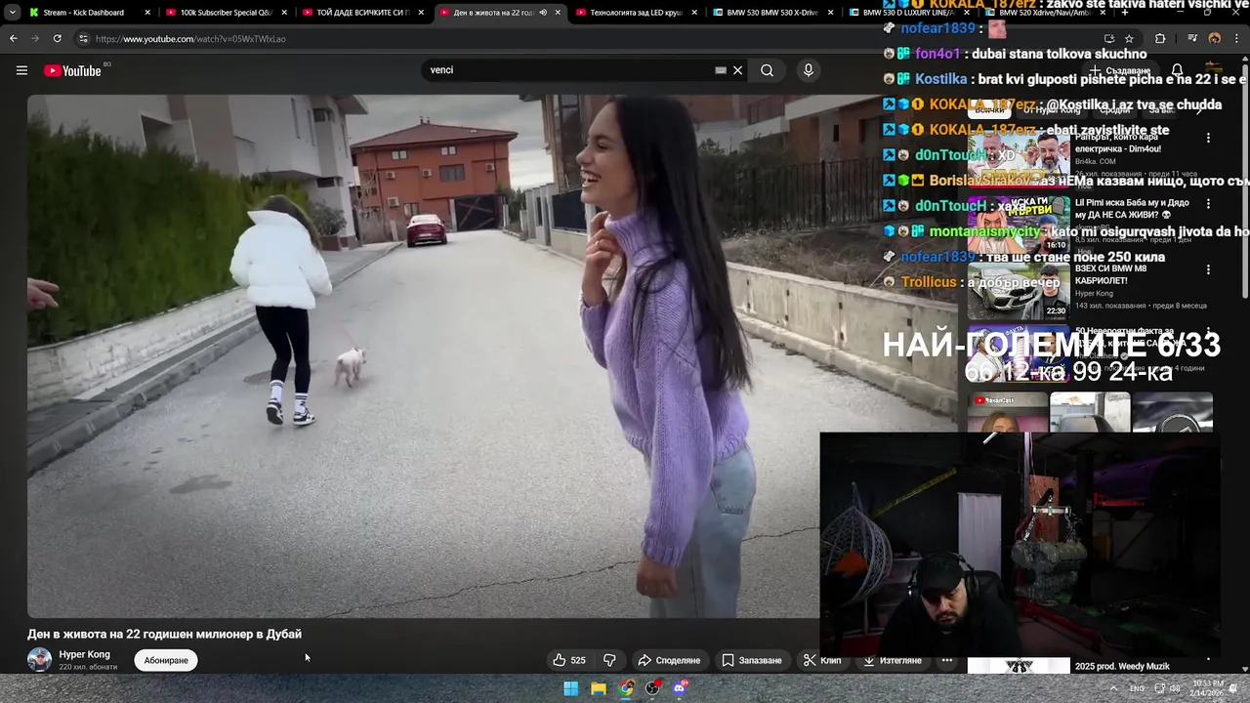Screen dimensions: 1250x703
Task: Open the on-screen keyboard icon in search box
Action: 721,70
